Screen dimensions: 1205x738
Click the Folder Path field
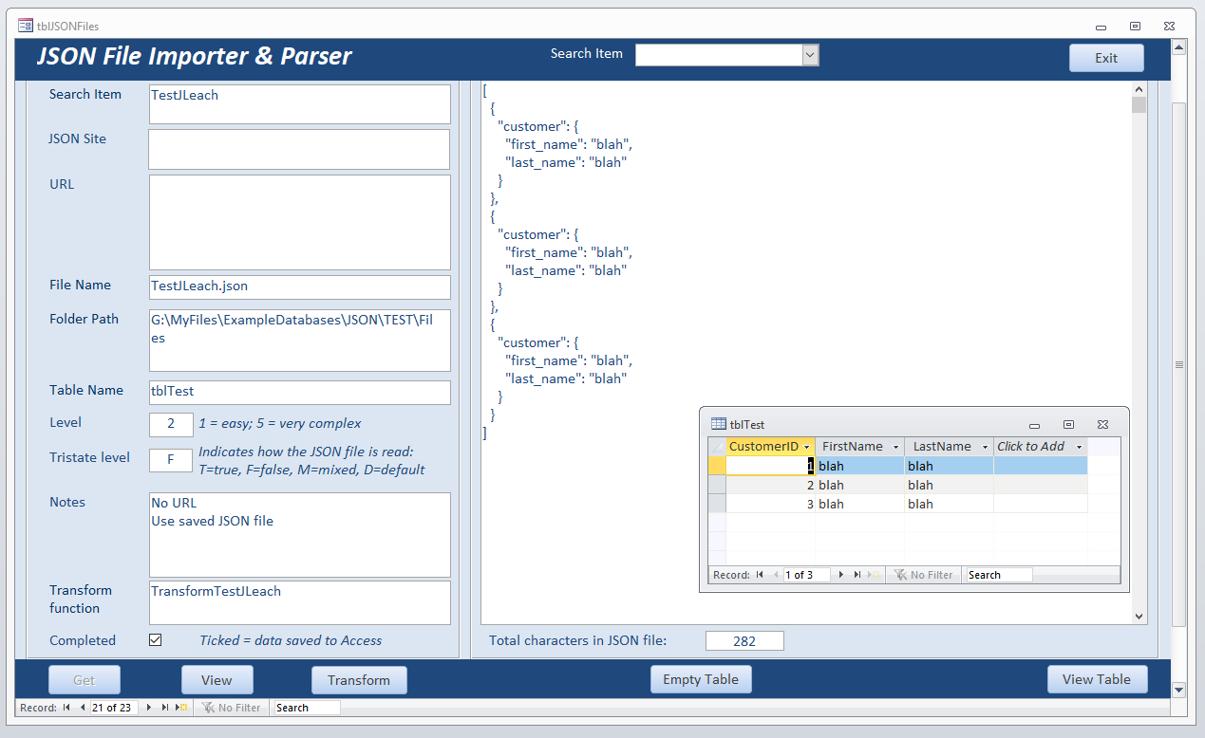point(300,340)
